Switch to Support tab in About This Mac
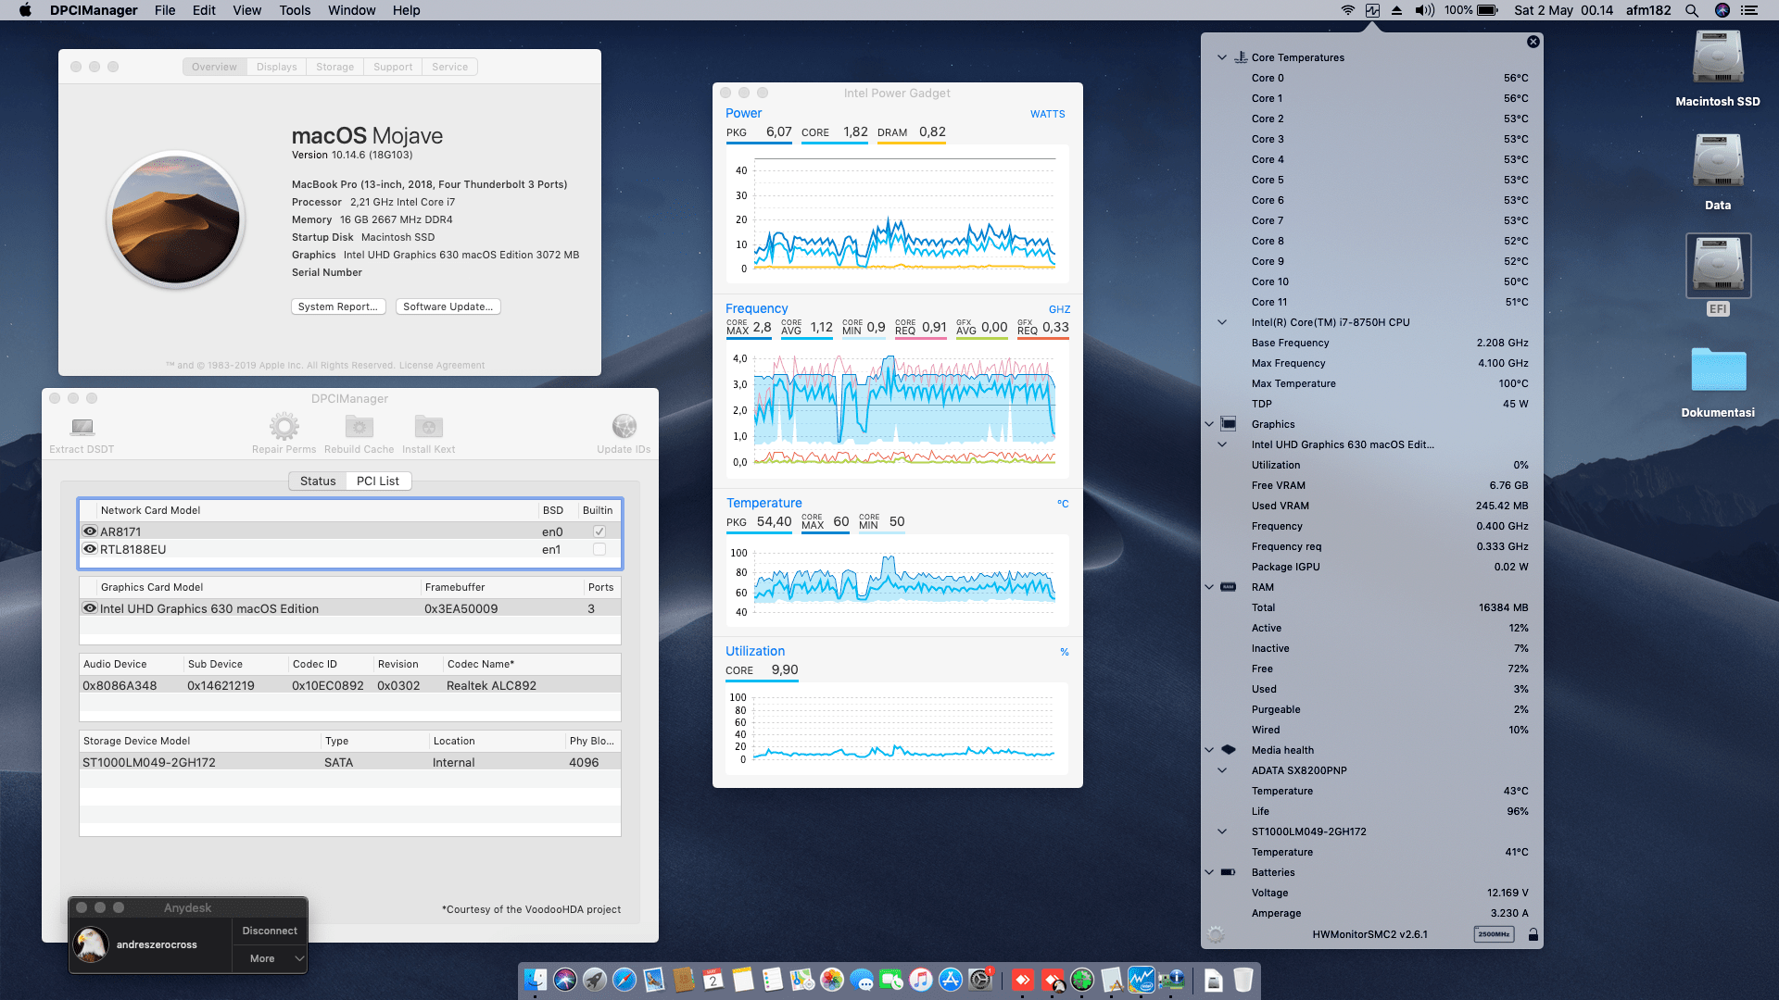1779x1000 pixels. pyautogui.click(x=393, y=67)
